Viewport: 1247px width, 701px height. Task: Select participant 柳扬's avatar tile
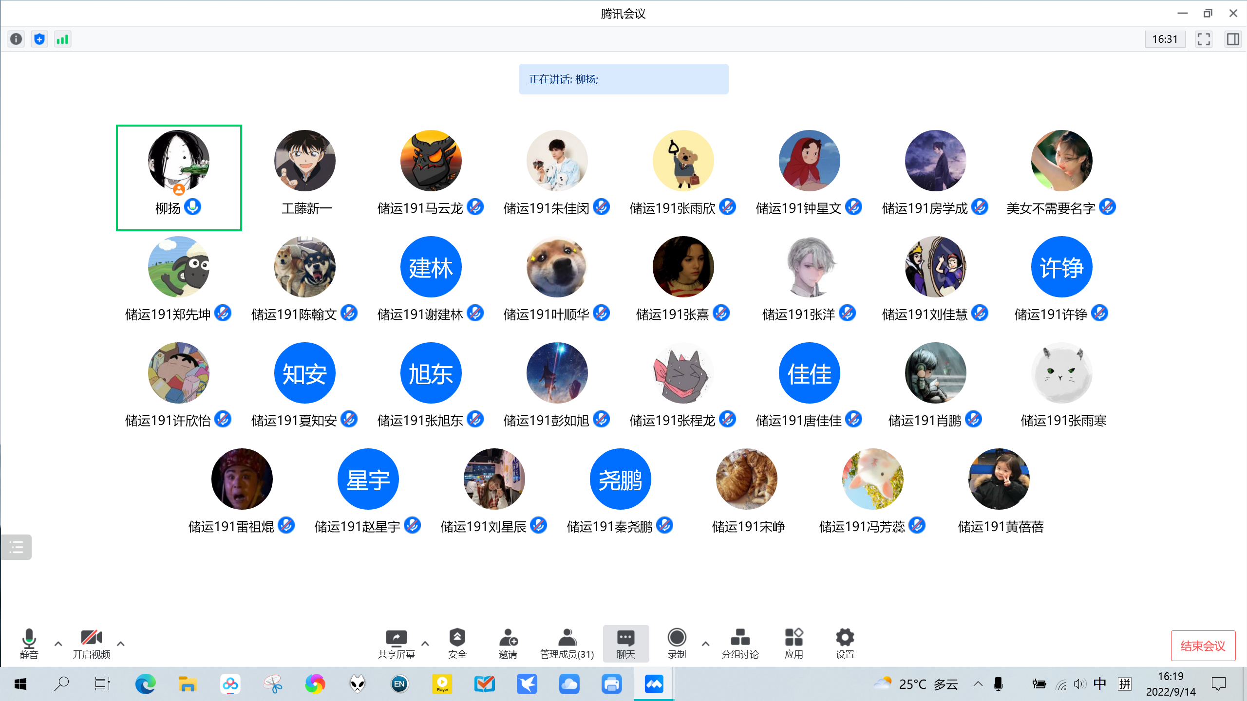(179, 161)
